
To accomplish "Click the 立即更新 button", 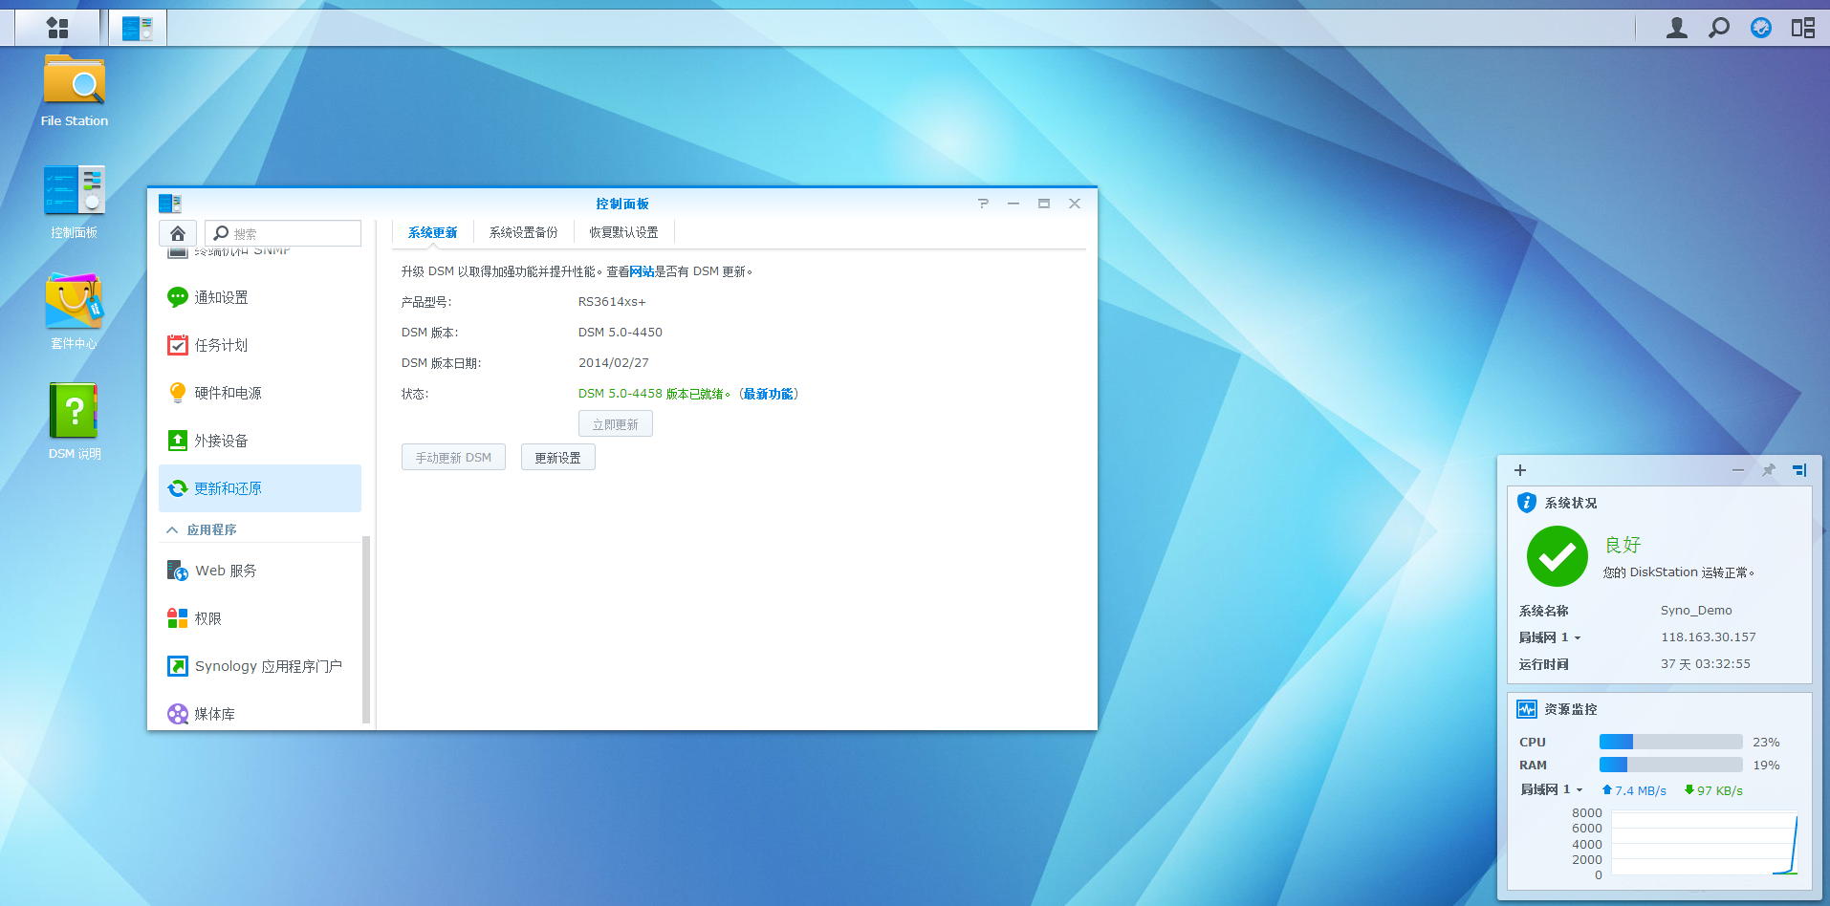I will pos(616,424).
